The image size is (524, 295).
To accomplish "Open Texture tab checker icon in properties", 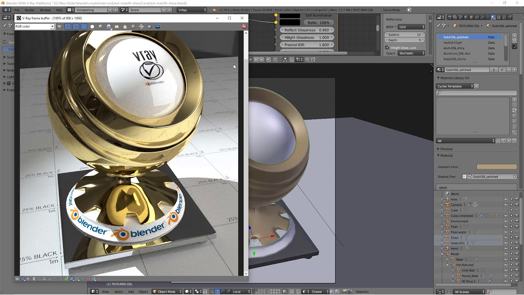I will (498, 17).
